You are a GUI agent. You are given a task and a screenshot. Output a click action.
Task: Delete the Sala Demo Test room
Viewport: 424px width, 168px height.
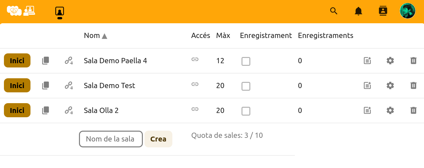(x=414, y=85)
